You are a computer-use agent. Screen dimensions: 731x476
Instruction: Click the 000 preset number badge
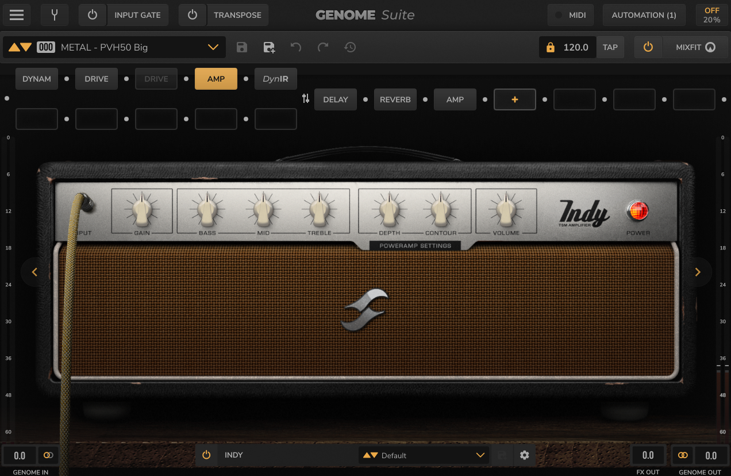[x=46, y=47]
